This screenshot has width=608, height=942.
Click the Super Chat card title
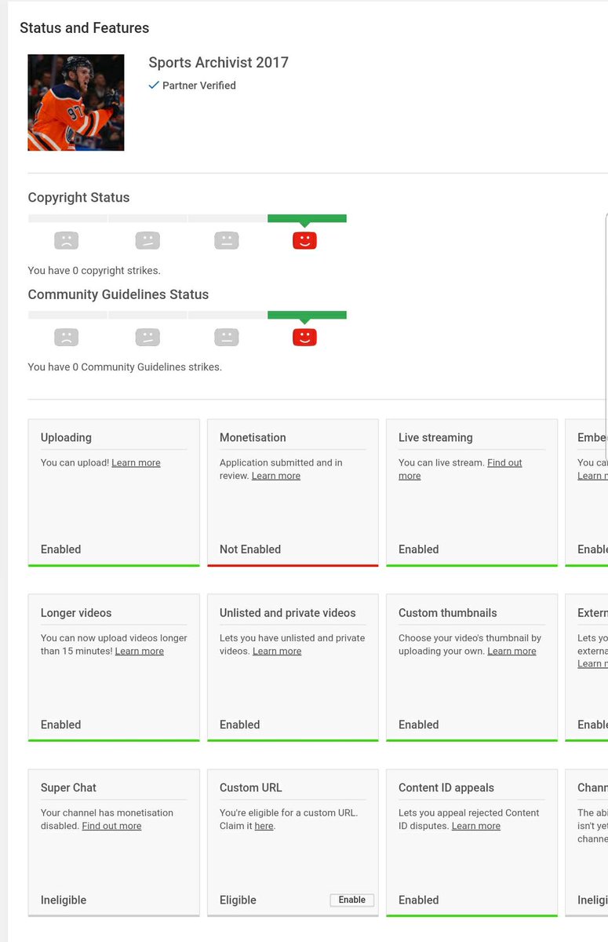tap(68, 787)
